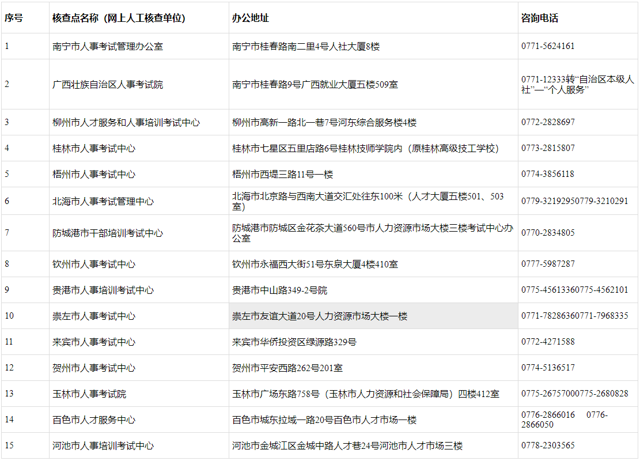Click phone number 0773-2815807
This screenshot has width=640, height=461.
548,148
